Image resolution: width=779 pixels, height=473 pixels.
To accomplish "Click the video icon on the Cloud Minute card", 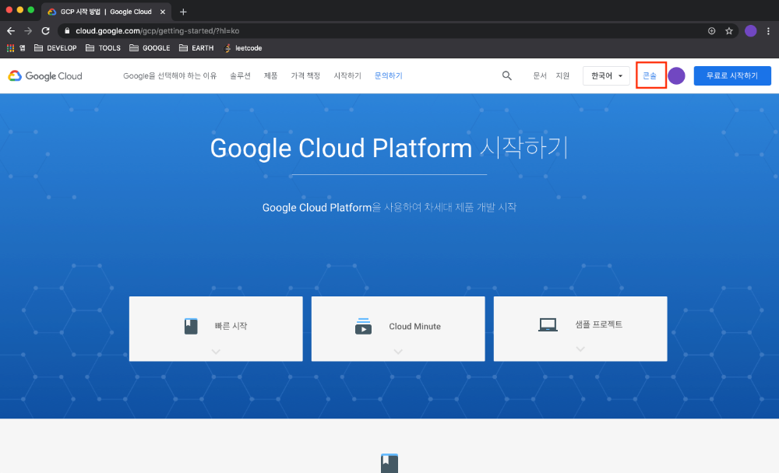I will [363, 326].
